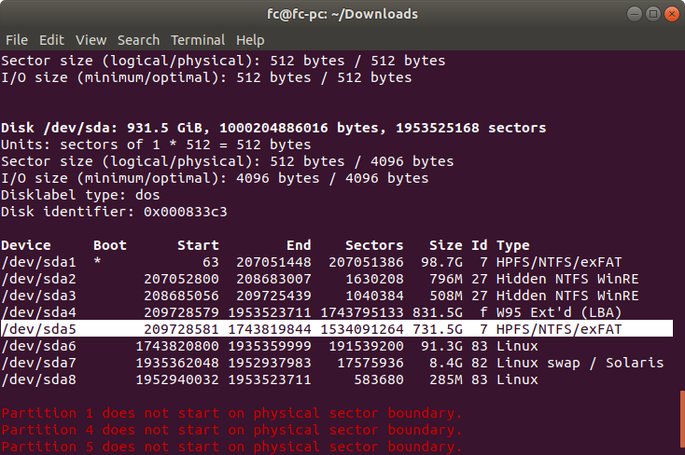Close the terminal window
This screenshot has height=455, width=685.
(671, 14)
